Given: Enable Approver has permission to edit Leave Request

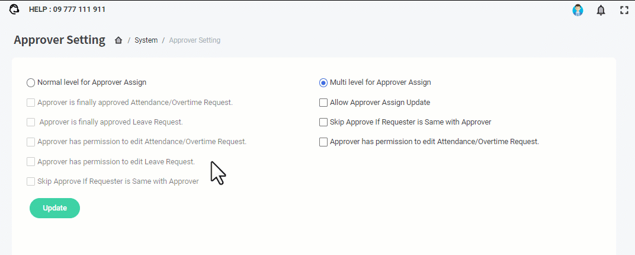Looking at the screenshot, I should click(x=31, y=162).
